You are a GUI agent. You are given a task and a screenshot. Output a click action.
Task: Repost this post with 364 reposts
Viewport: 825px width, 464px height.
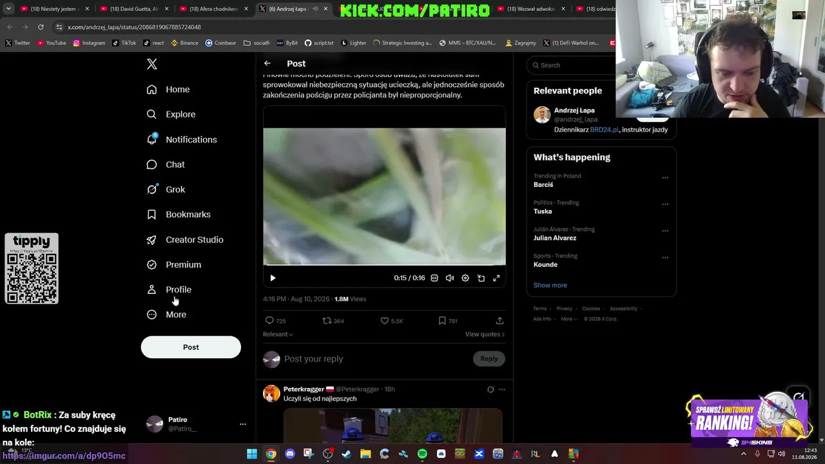(x=327, y=320)
